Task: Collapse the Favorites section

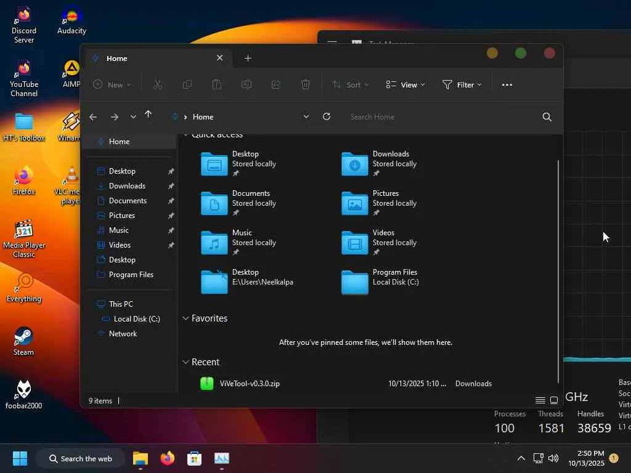Action: [x=185, y=318]
